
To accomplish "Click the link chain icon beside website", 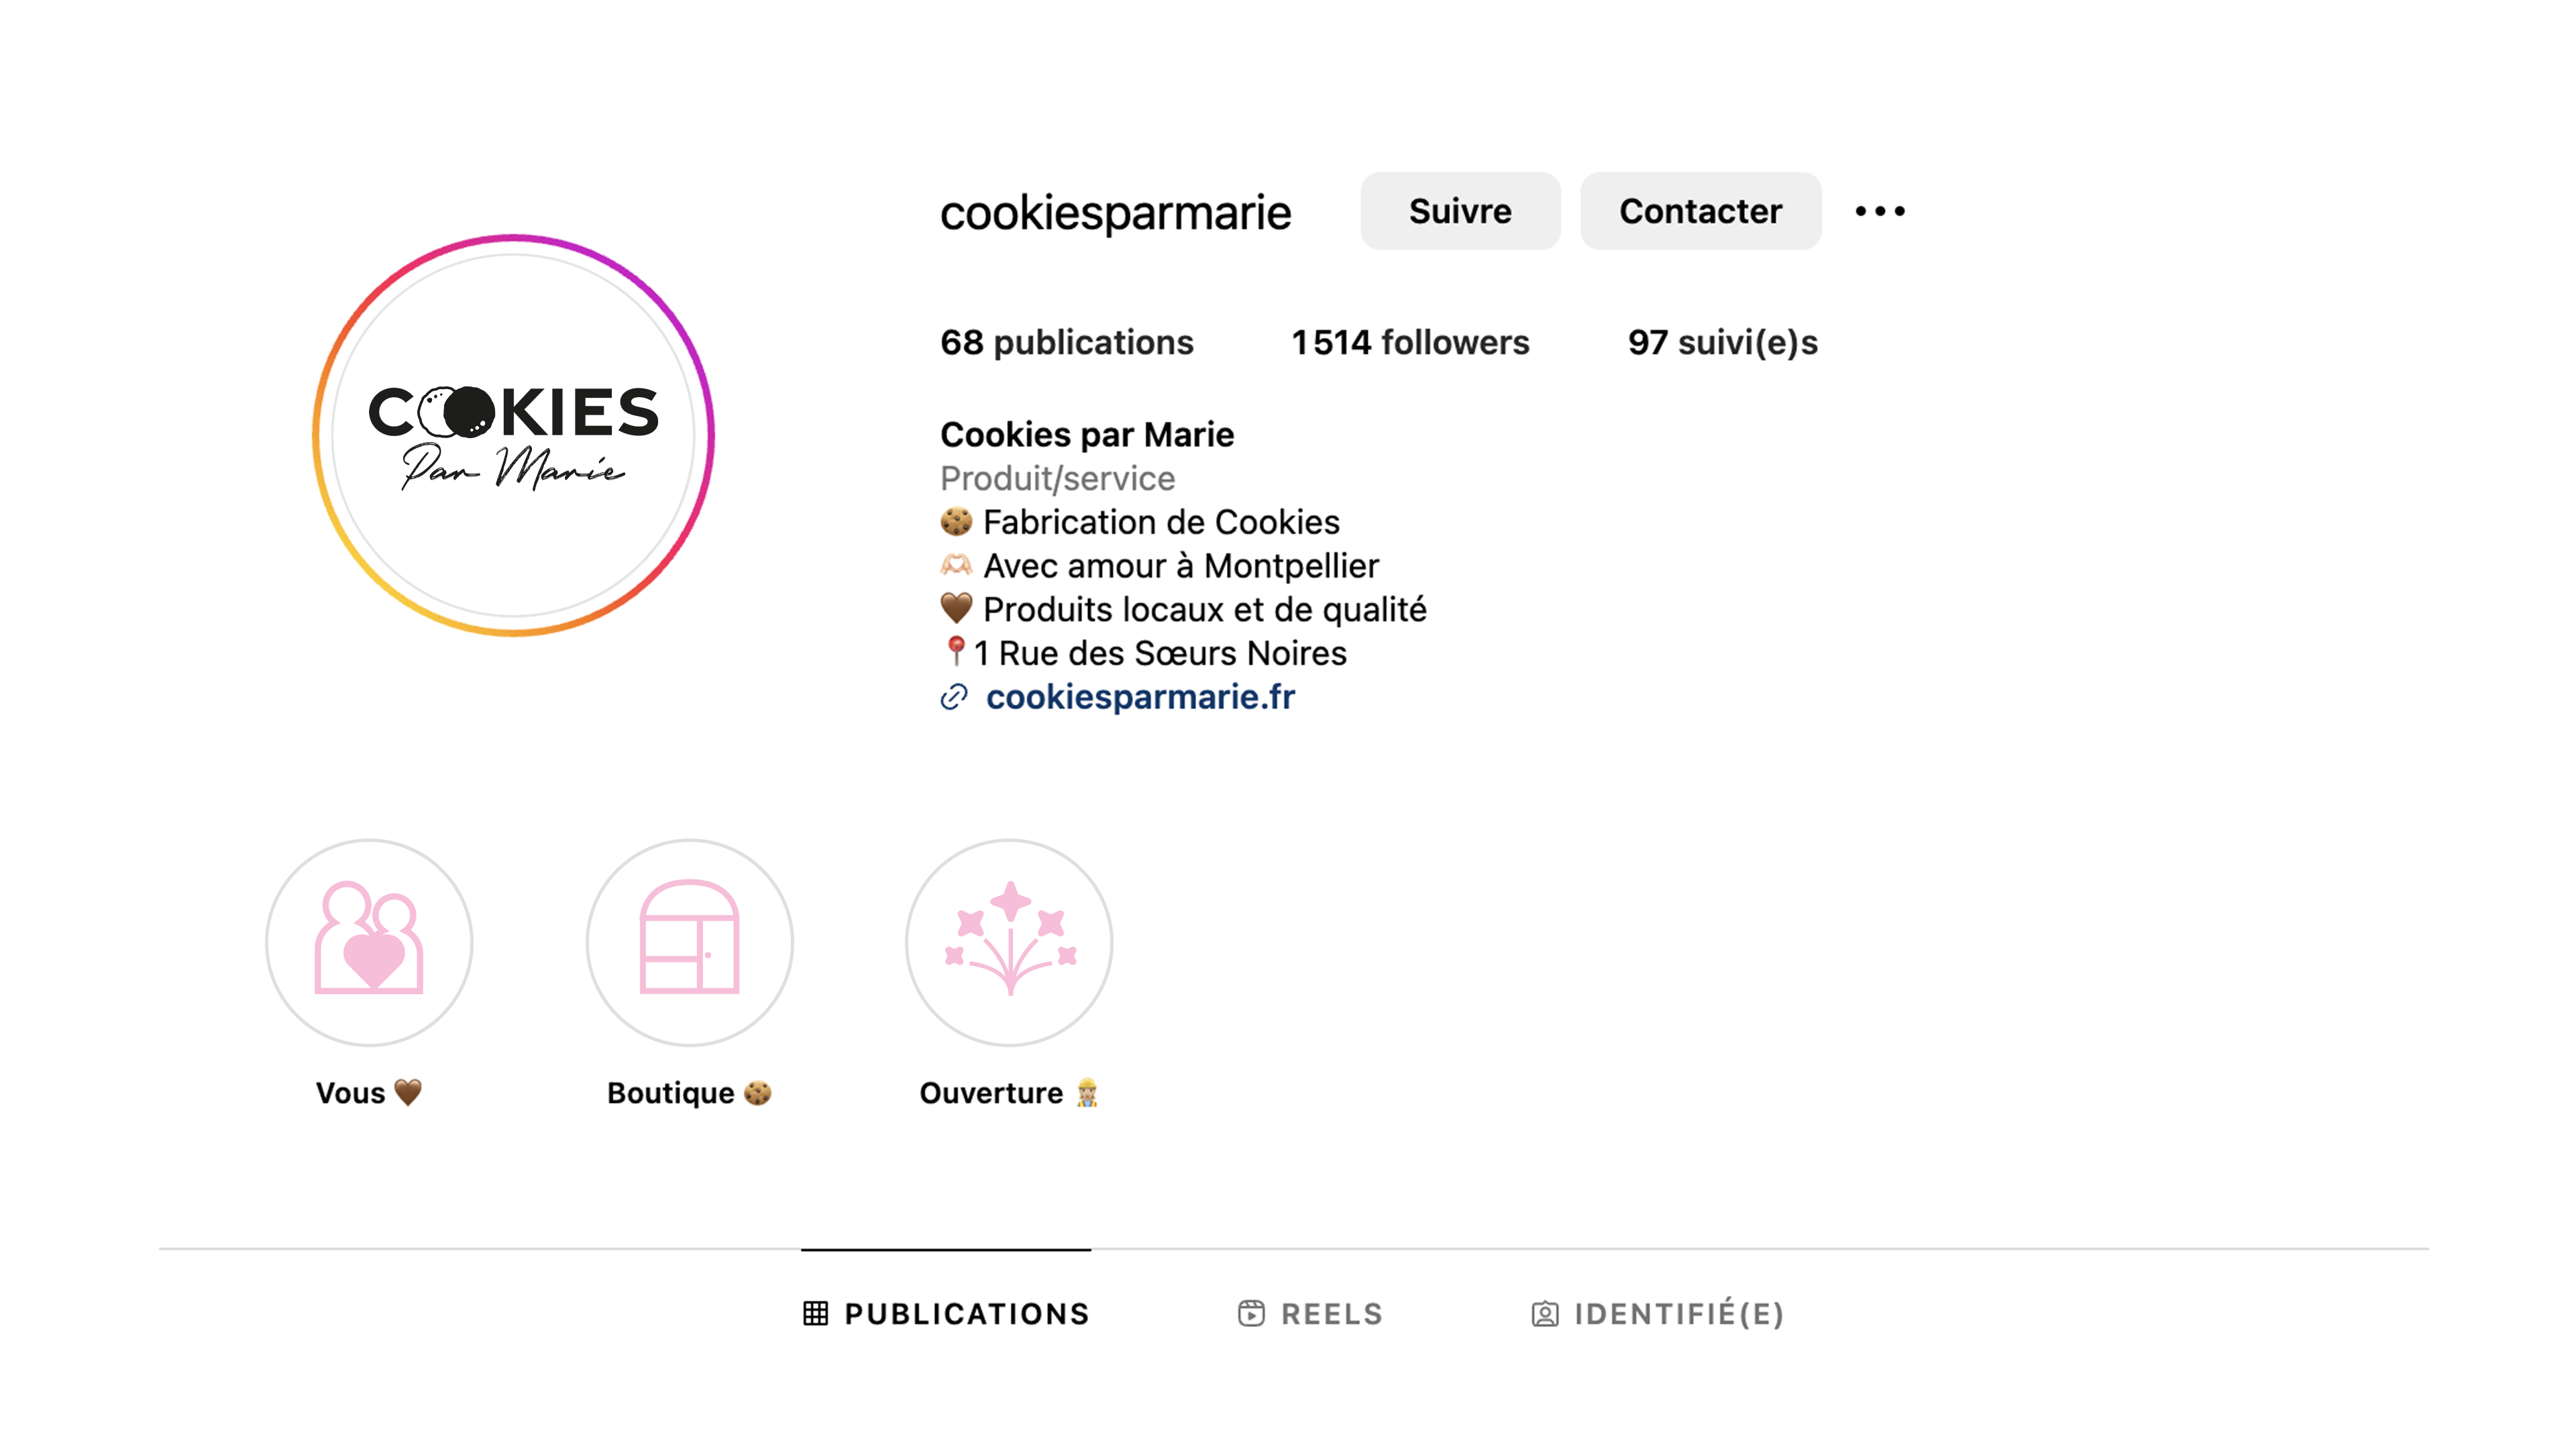I will click(x=954, y=697).
